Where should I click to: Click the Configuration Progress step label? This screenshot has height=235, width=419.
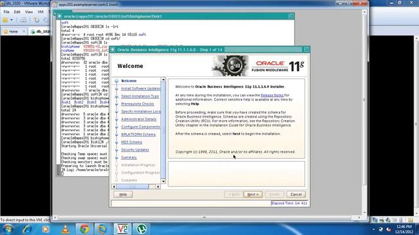click(x=141, y=172)
